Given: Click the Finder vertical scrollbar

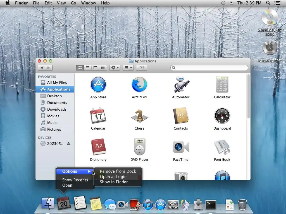Looking at the screenshot, I should point(248,96).
